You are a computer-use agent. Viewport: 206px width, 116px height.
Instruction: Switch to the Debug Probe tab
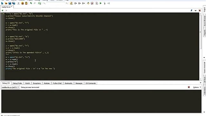17,83
